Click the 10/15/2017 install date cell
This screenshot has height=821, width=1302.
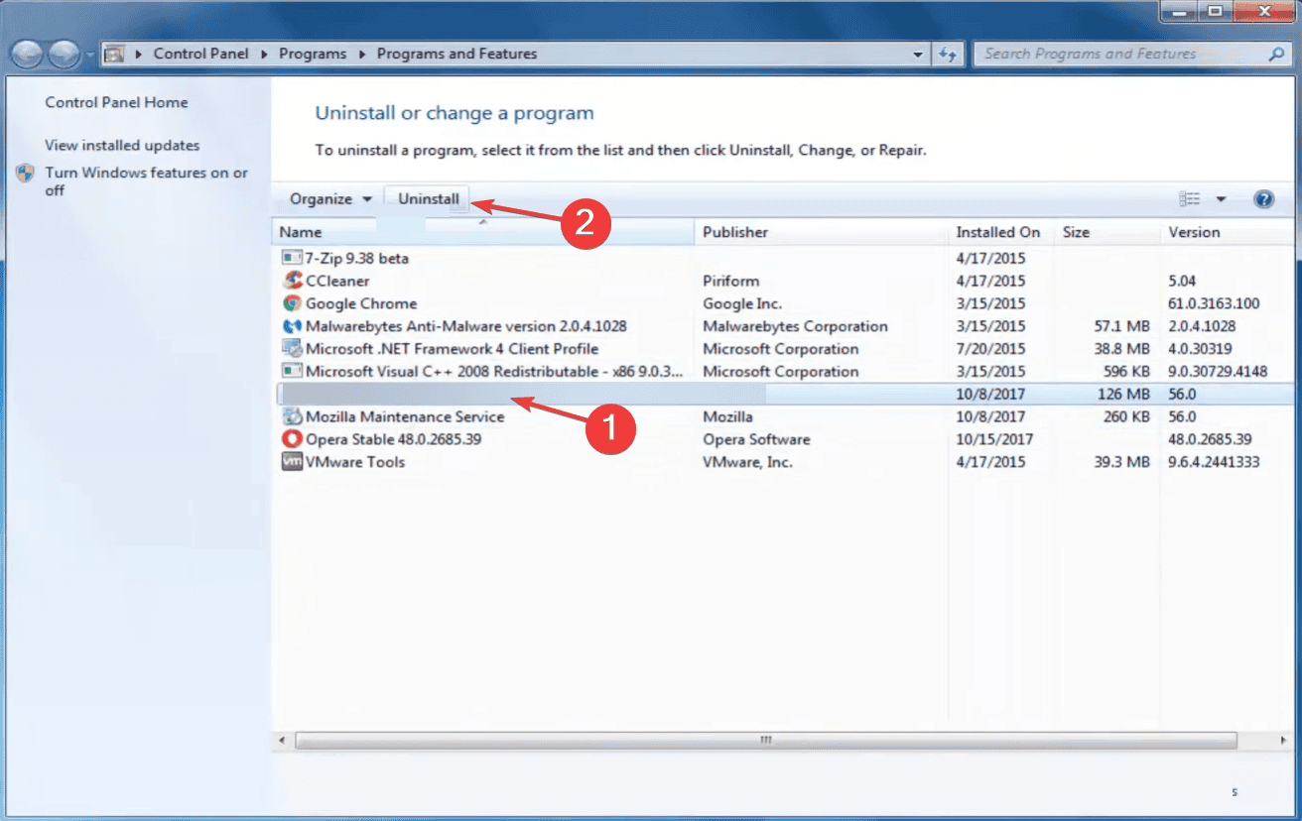click(x=994, y=439)
